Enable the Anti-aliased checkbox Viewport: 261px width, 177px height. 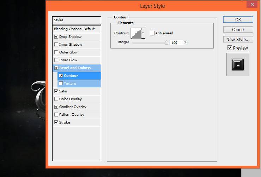[152, 33]
